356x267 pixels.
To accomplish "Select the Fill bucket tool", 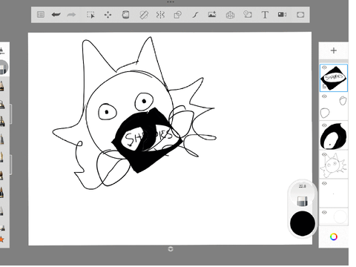I will coord(125,15).
